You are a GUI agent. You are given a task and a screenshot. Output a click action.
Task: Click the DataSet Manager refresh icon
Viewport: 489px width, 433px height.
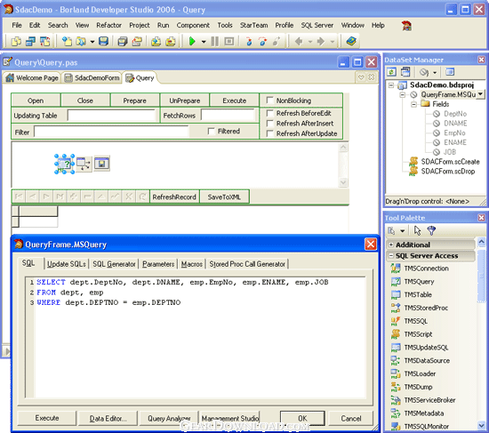pos(392,72)
